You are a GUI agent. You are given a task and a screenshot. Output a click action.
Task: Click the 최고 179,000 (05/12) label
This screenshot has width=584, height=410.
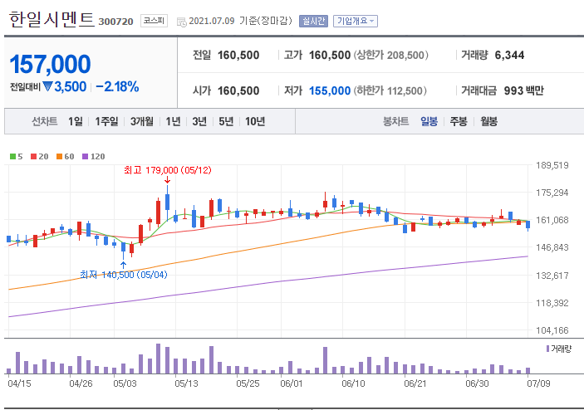coord(168,170)
